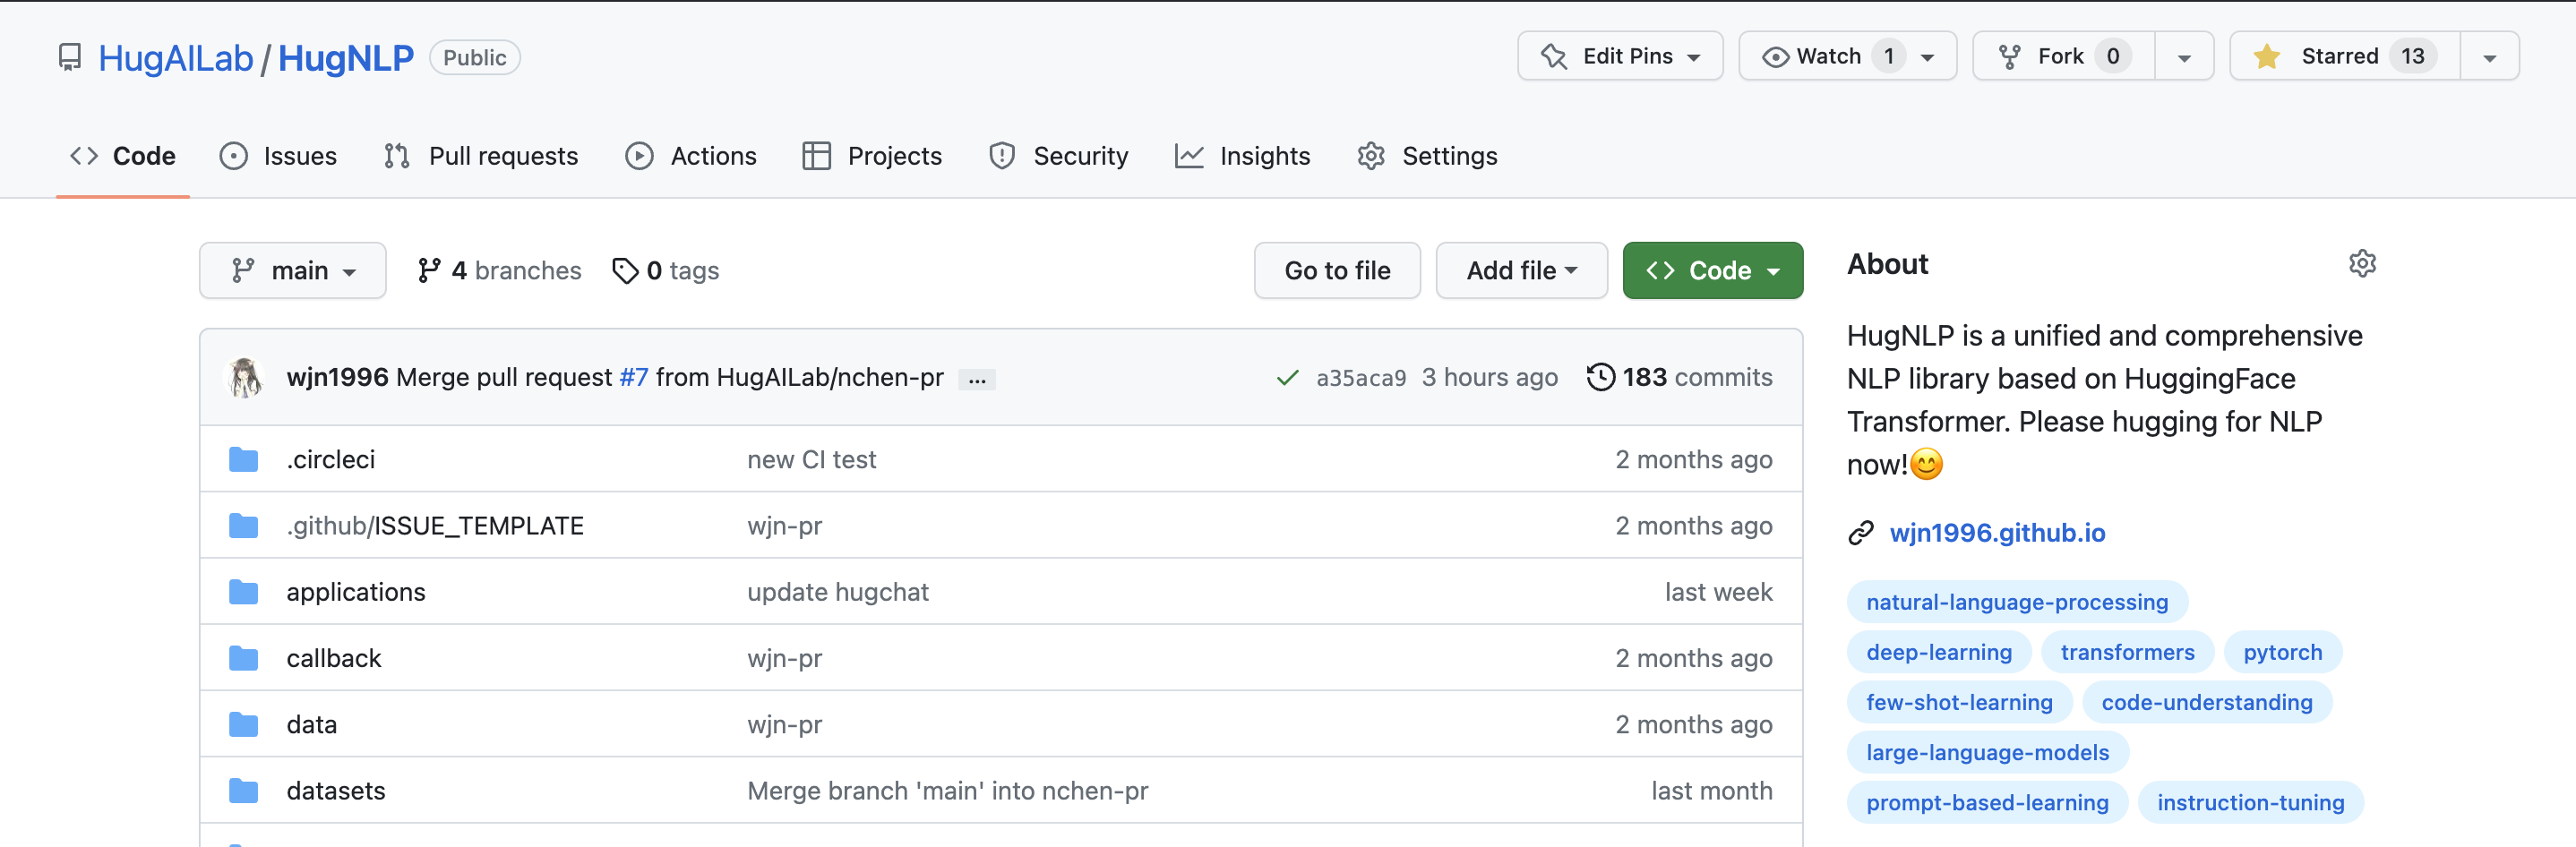
Task: Click the commit history clock icon
Action: click(x=1600, y=377)
